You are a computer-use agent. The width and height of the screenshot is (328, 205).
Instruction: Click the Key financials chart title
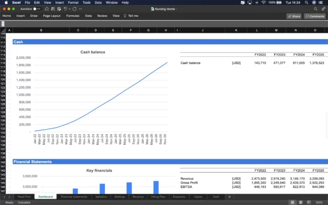99,171
